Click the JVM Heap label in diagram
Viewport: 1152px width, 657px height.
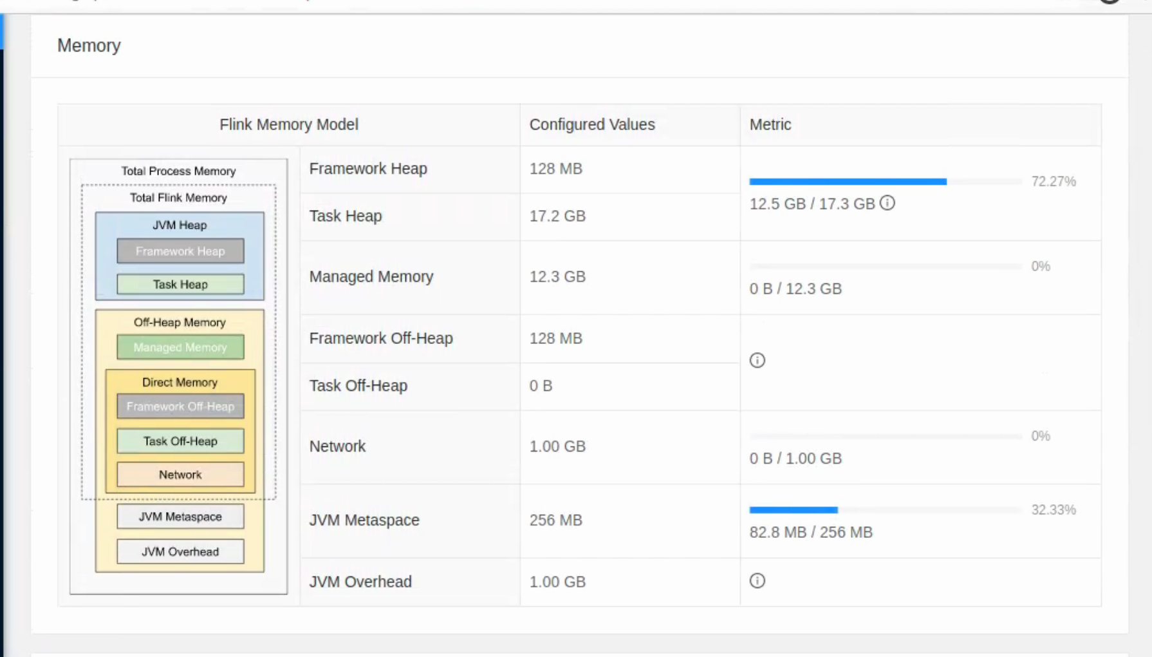pyautogui.click(x=180, y=225)
